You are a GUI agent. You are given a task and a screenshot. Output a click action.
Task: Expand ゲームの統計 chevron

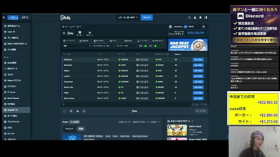click(159, 122)
